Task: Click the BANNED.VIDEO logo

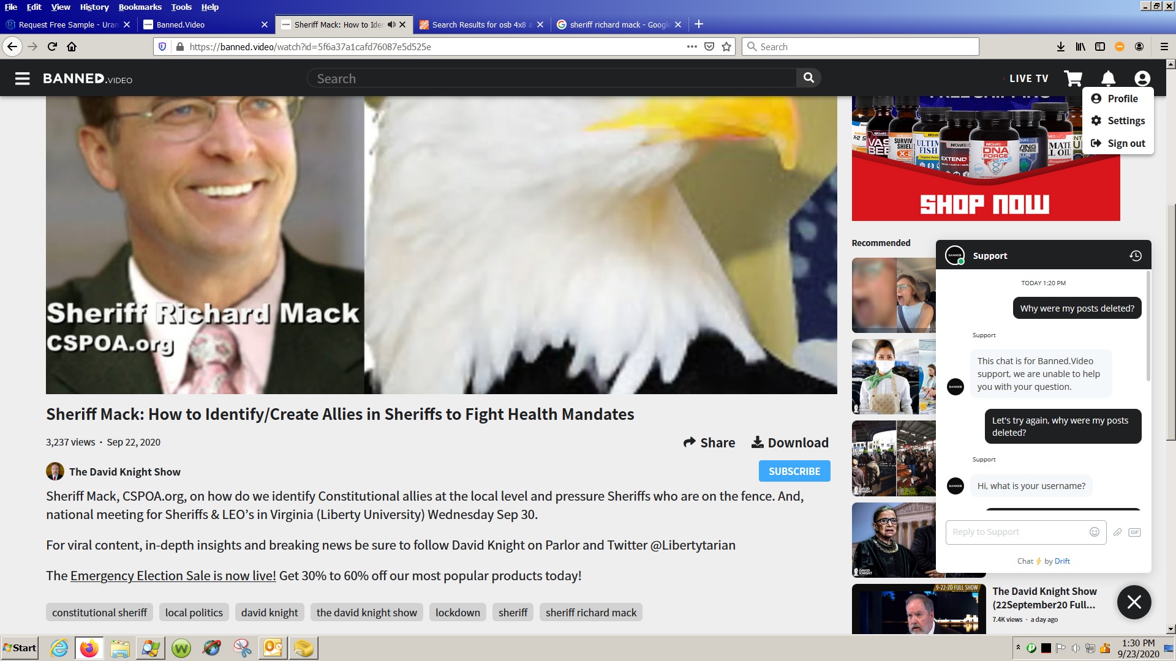Action: (x=88, y=78)
